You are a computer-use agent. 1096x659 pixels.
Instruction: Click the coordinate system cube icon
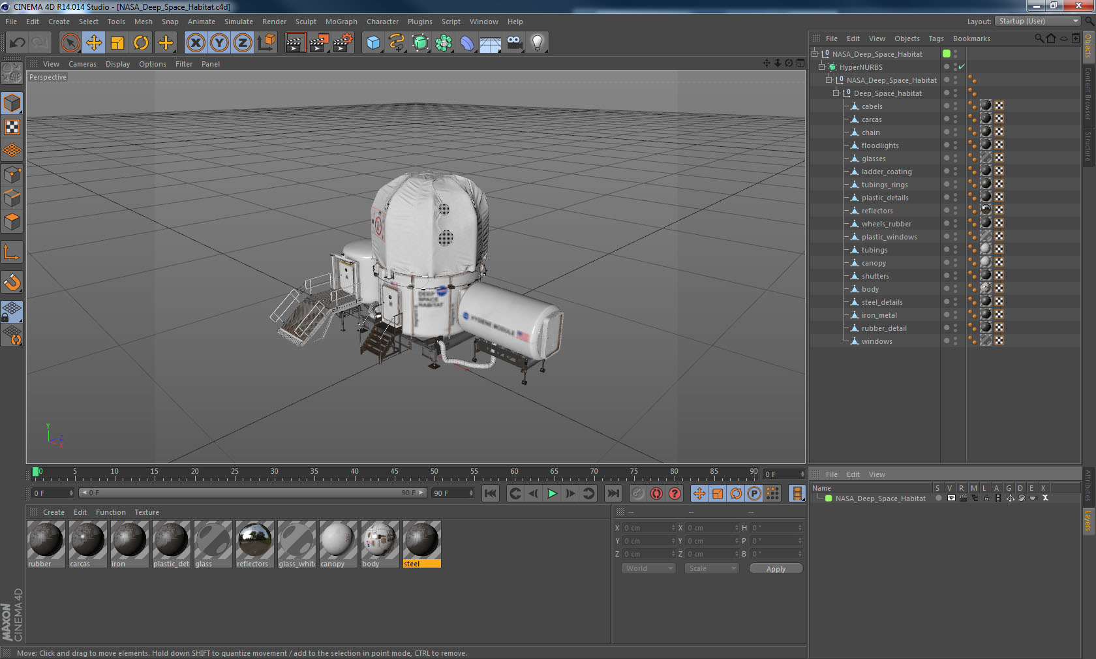coord(266,43)
